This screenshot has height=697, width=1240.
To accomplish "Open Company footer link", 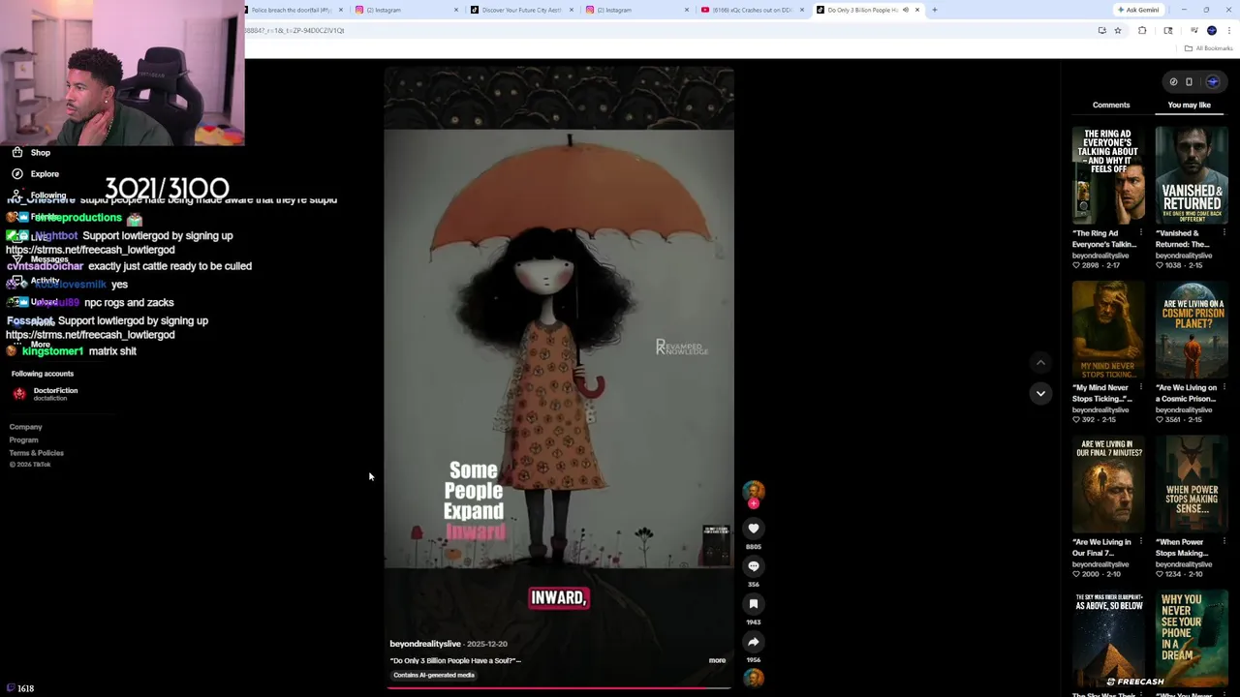I will coord(26,427).
